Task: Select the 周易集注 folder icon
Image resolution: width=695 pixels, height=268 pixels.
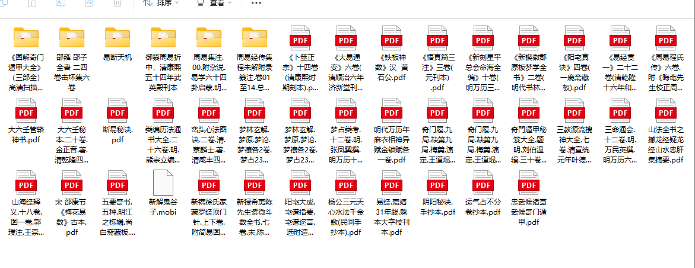Action: pos(209,38)
